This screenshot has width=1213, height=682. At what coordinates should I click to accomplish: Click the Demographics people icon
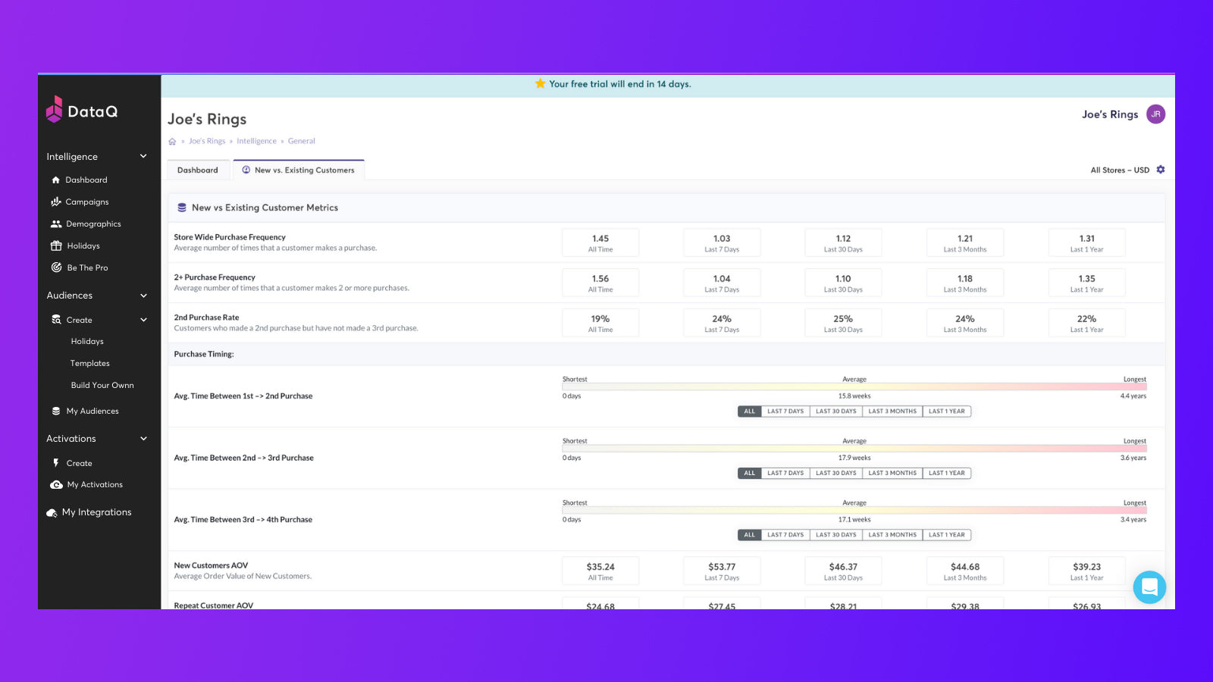click(55, 224)
